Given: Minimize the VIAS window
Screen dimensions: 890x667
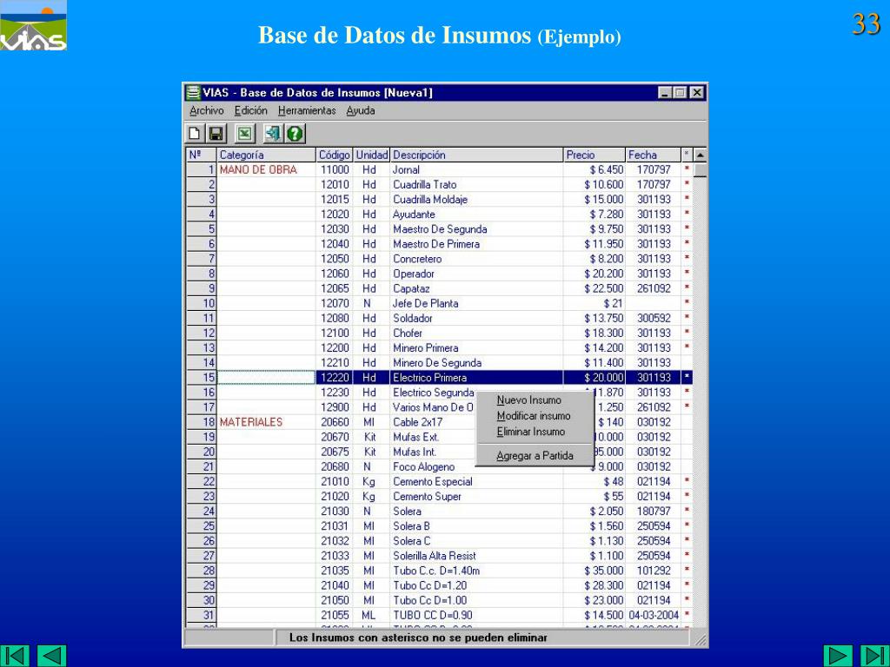Looking at the screenshot, I should (x=665, y=92).
